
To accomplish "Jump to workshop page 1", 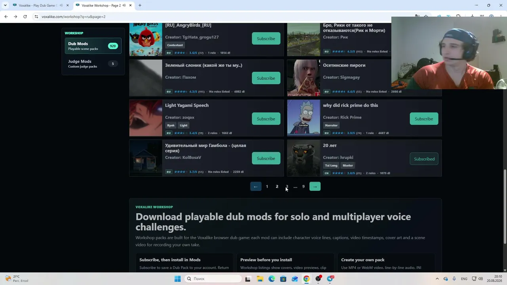I will [267, 186].
